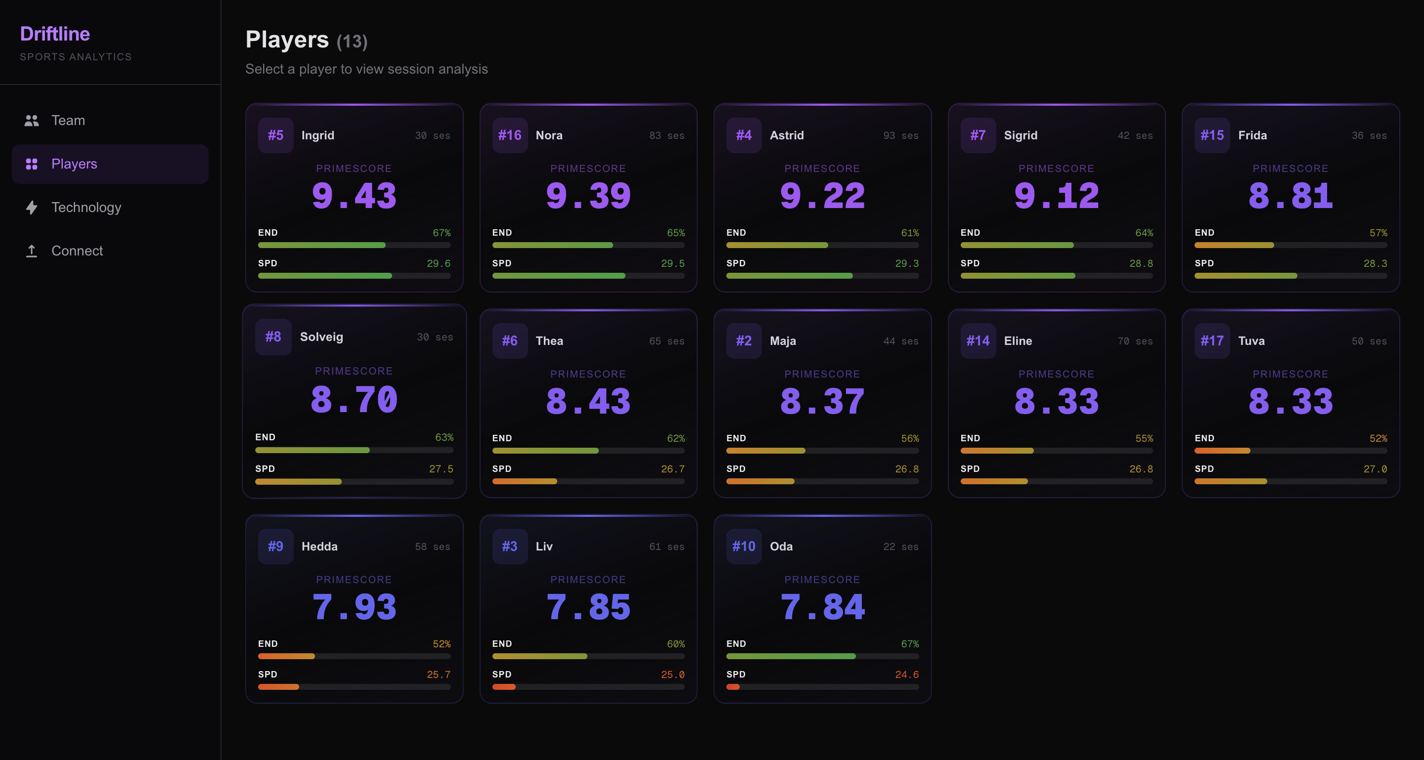Open Hedda's 7.93 PrimeScore card
This screenshot has width=1424, height=760.
coord(354,607)
